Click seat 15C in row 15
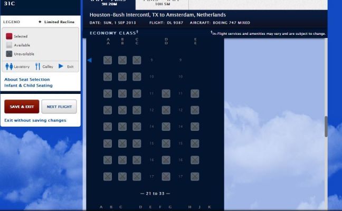 [137, 143]
